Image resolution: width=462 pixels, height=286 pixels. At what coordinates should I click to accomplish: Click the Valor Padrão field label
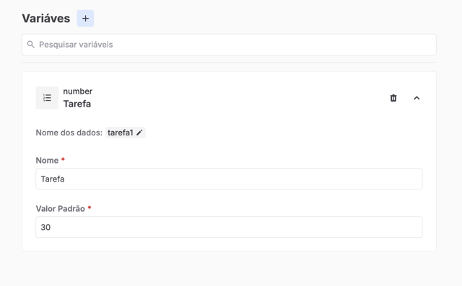tap(61, 209)
